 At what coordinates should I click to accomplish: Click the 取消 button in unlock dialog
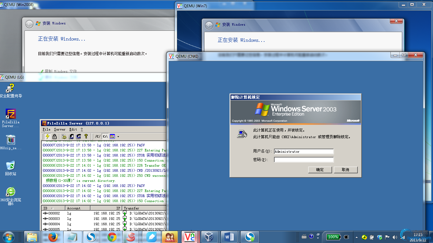coord(346,170)
